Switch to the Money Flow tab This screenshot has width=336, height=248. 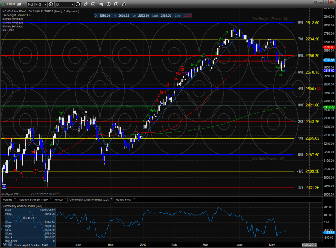coord(123,199)
